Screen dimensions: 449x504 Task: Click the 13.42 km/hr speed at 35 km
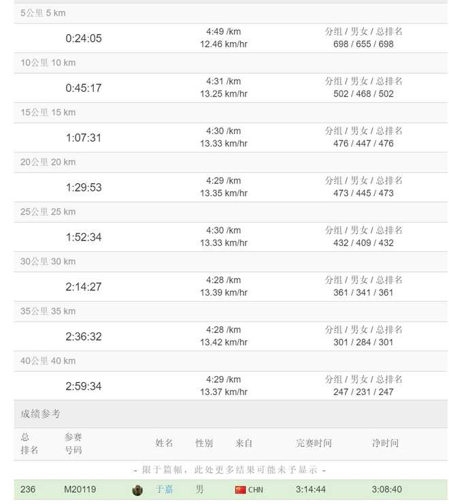point(223,342)
